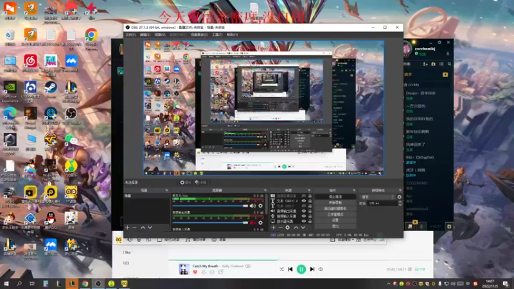Click the add-friend icon in the League friends panel
514x289 pixels.
[x=425, y=64]
